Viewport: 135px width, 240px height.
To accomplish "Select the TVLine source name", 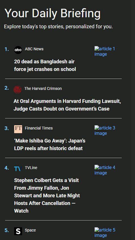I will [31, 168].
